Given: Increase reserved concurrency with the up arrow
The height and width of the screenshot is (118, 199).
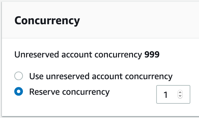Looking at the screenshot, I should (180, 93).
